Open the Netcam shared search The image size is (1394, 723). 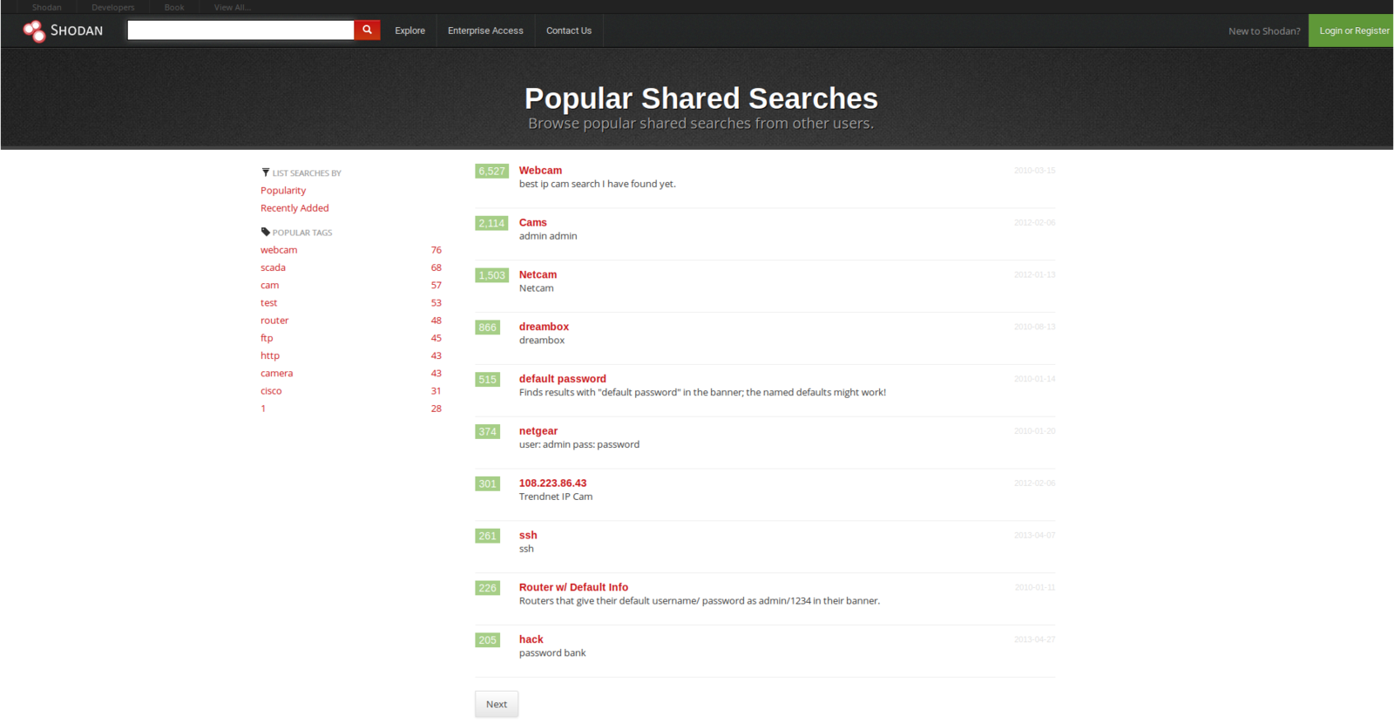[x=538, y=275]
